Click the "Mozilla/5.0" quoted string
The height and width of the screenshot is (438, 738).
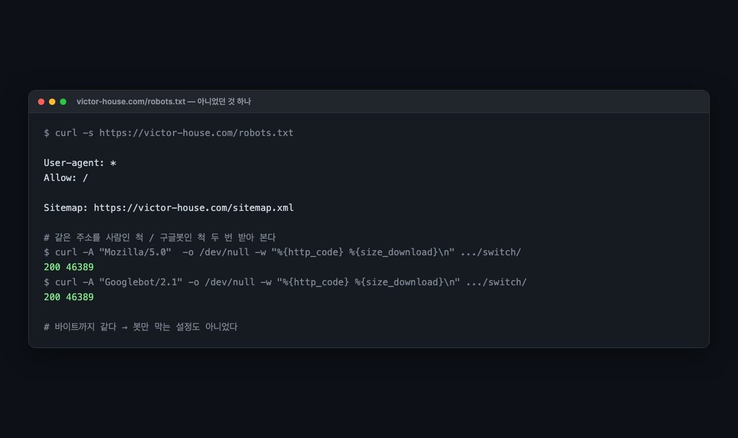(x=135, y=252)
